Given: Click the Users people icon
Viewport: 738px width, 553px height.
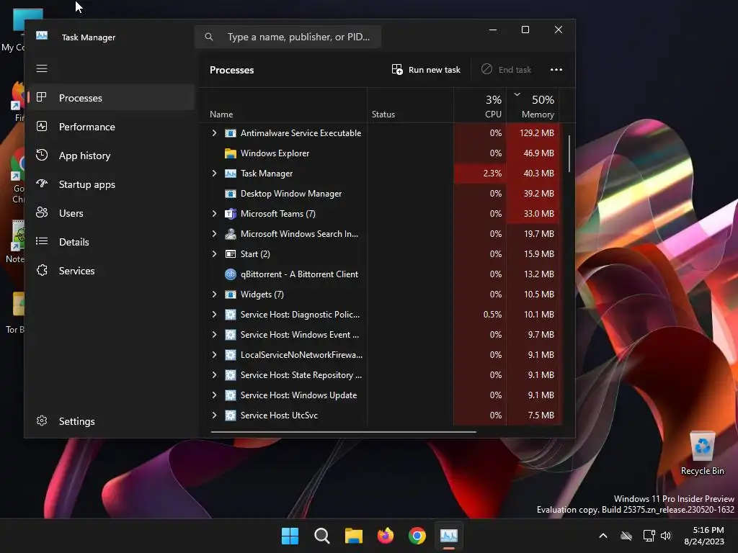Looking at the screenshot, I should (42, 212).
